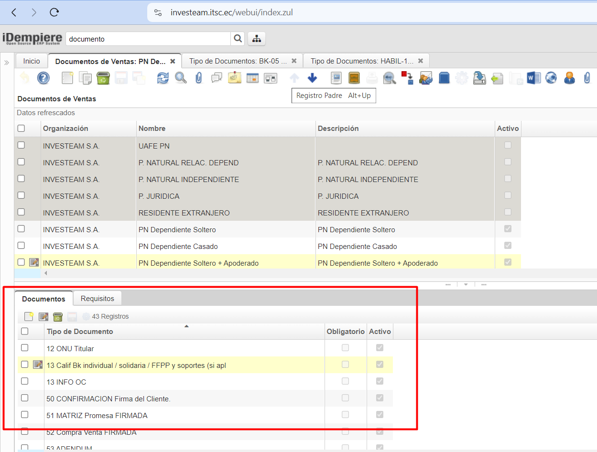Click the search magnifier button next to documento
This screenshot has height=452, width=597.
[x=238, y=39]
